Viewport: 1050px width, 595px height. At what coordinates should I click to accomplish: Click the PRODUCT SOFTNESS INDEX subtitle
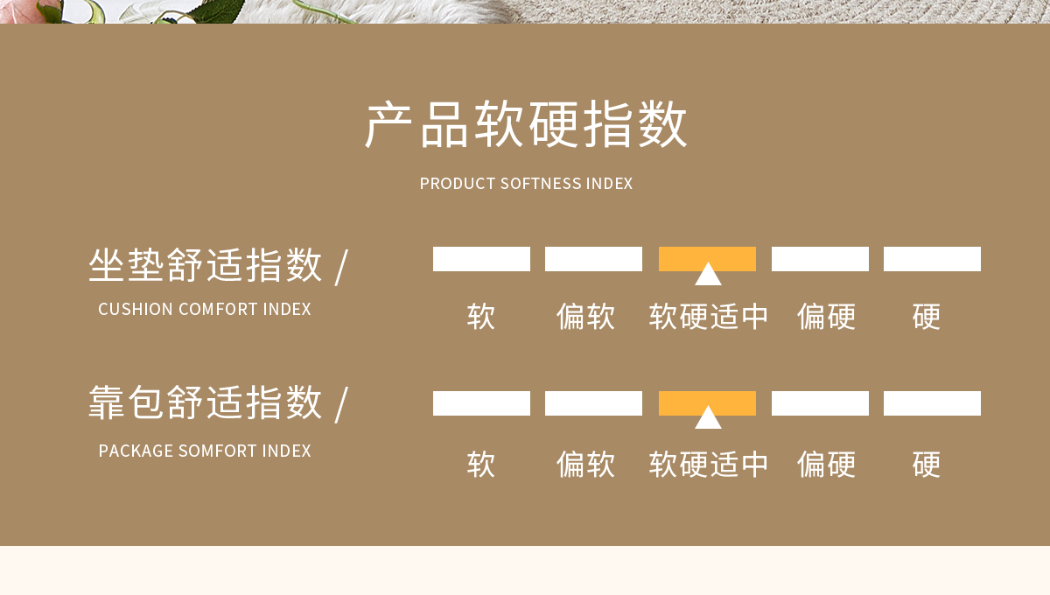pyautogui.click(x=526, y=184)
